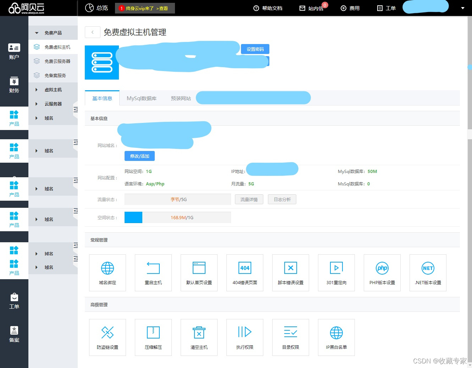Image resolution: width=472 pixels, height=368 pixels.
Task: Open 脚本错误设置 script error settings
Action: pyautogui.click(x=291, y=273)
